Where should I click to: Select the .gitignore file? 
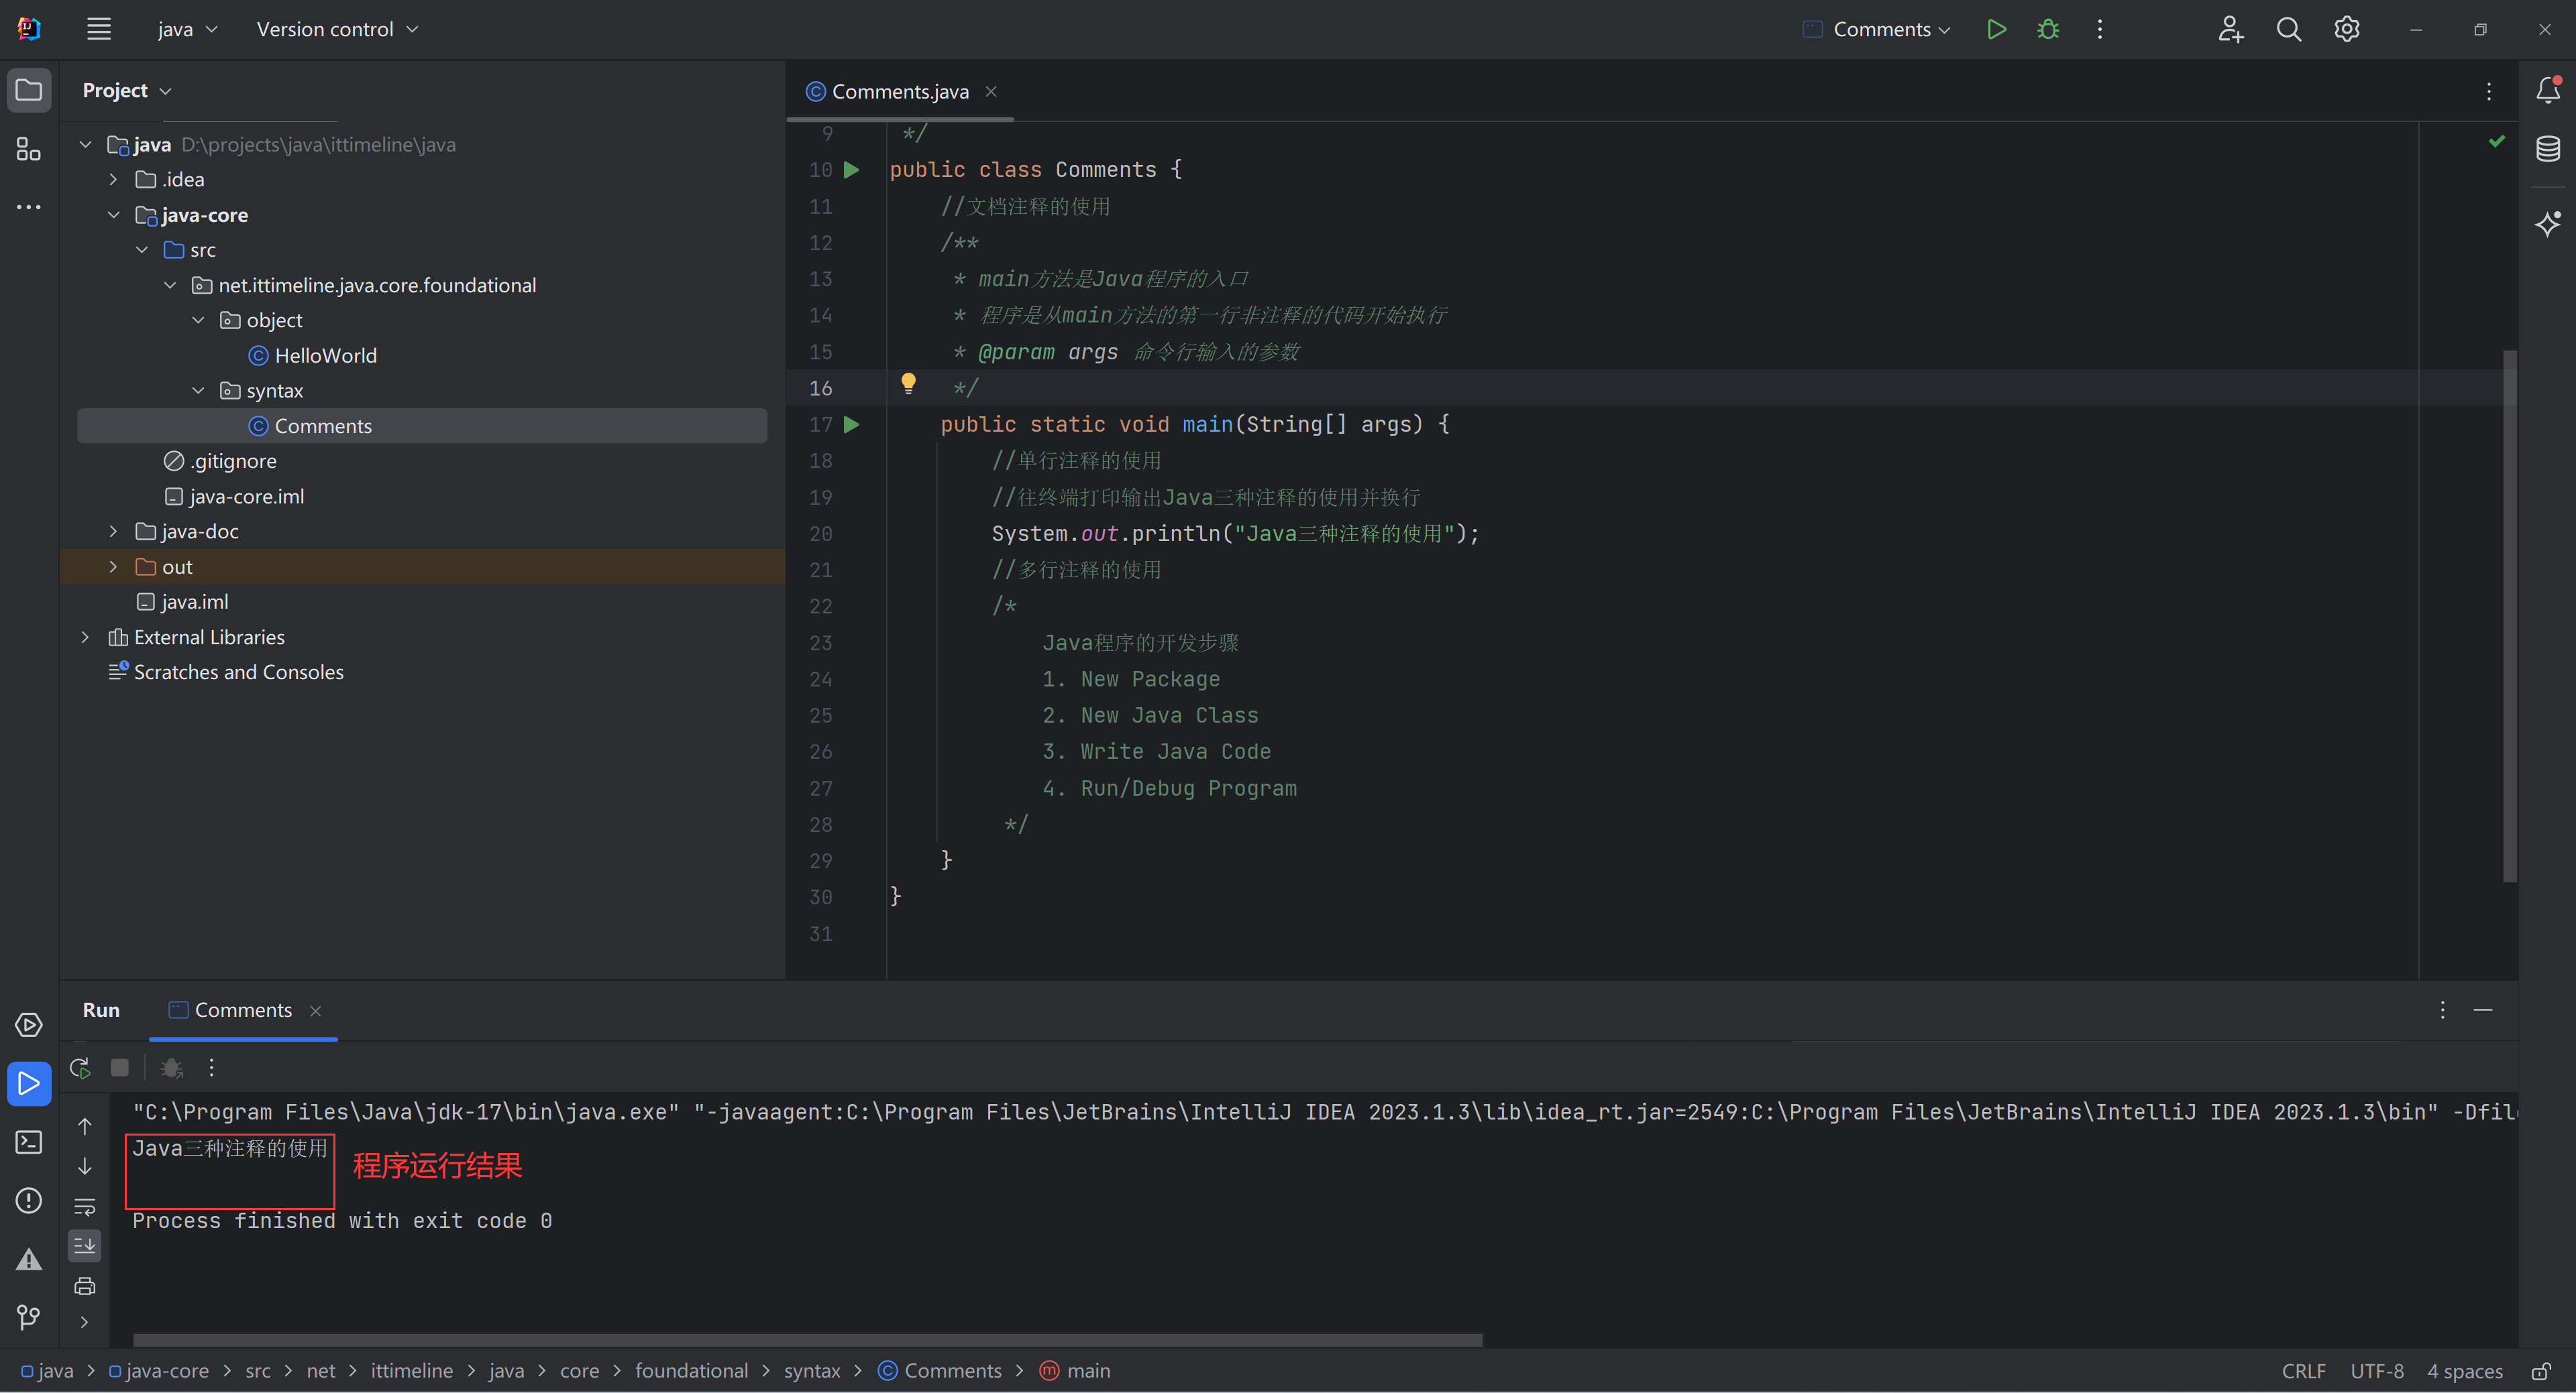click(221, 462)
